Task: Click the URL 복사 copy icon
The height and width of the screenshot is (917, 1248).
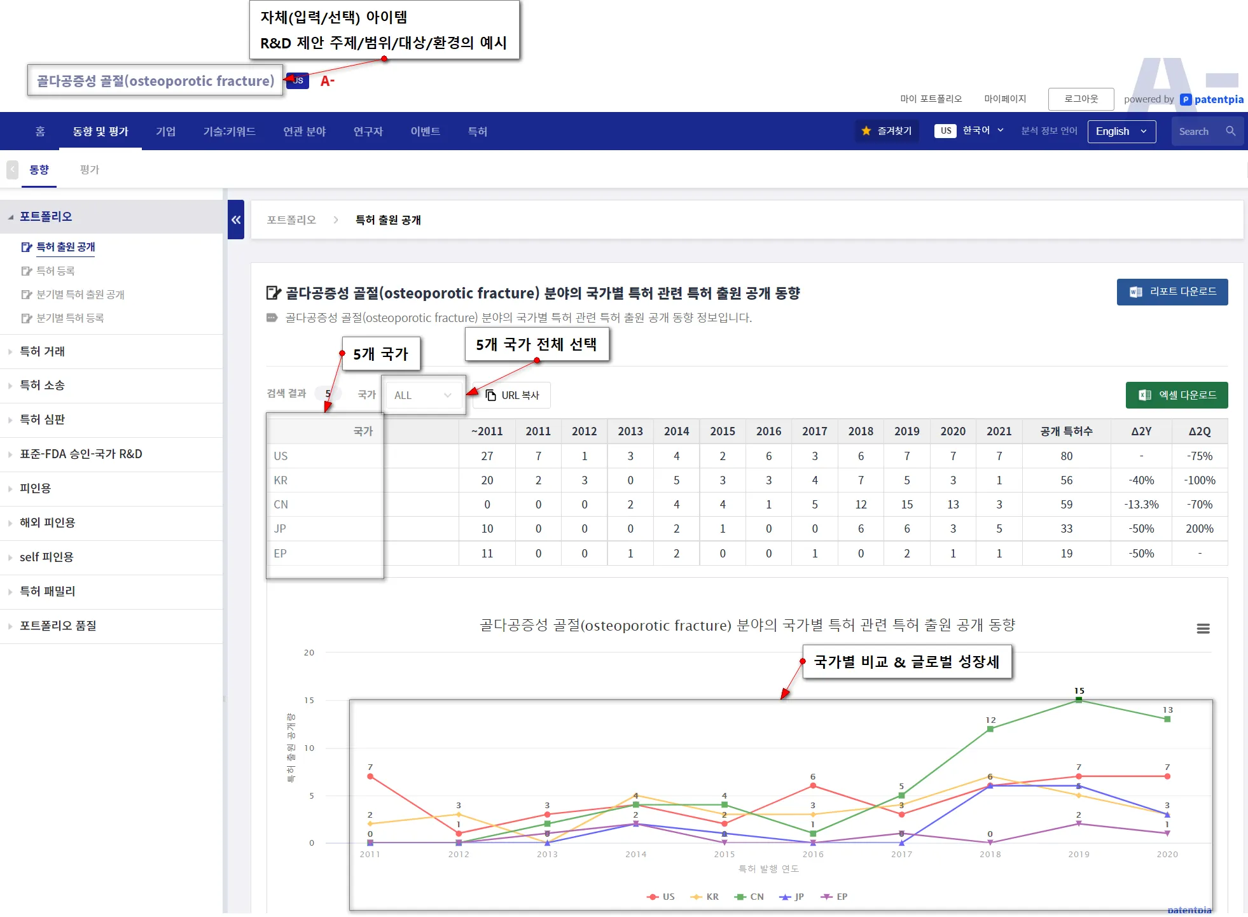Action: (x=490, y=395)
